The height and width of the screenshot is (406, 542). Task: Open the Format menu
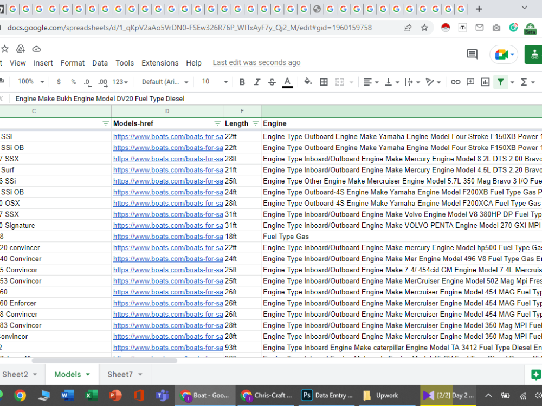coord(72,63)
